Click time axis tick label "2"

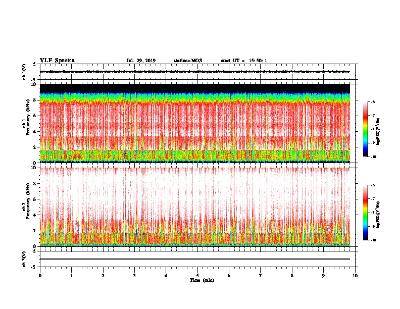pyautogui.click(x=103, y=276)
